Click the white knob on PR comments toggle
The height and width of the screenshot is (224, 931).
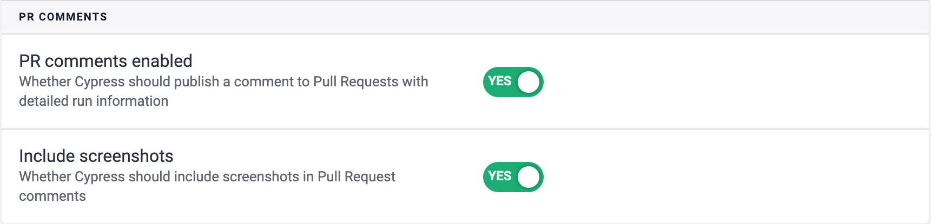click(x=529, y=82)
